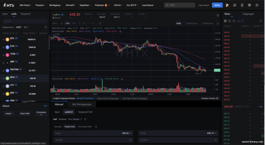Expand the Pasaran dropdown menu

pyautogui.click(x=40, y=5)
